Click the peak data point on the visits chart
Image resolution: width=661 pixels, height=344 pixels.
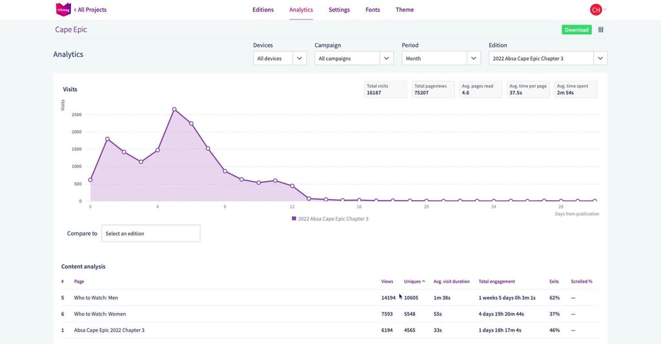click(x=174, y=109)
